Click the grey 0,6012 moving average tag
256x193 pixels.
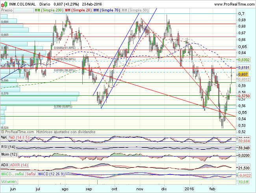(244, 79)
